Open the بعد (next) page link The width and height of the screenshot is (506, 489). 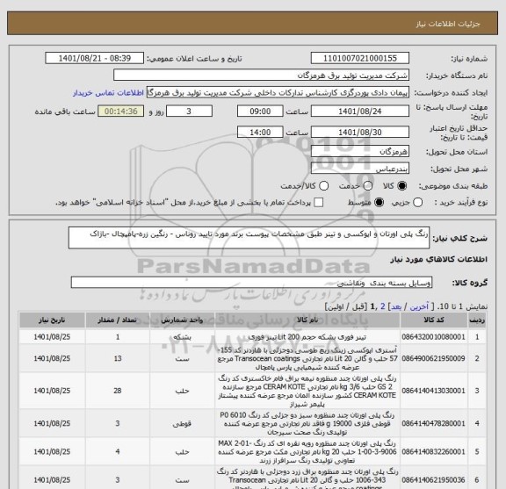396,306
